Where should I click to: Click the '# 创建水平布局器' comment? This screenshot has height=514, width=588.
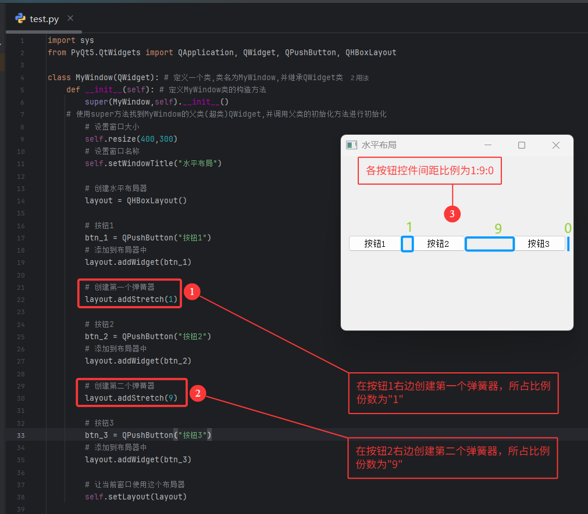116,188
